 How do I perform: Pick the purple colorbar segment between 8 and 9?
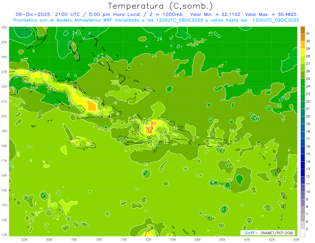click(303, 203)
